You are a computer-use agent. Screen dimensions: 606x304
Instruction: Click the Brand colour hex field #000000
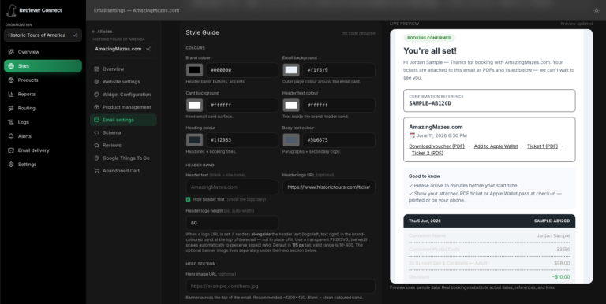242,70
